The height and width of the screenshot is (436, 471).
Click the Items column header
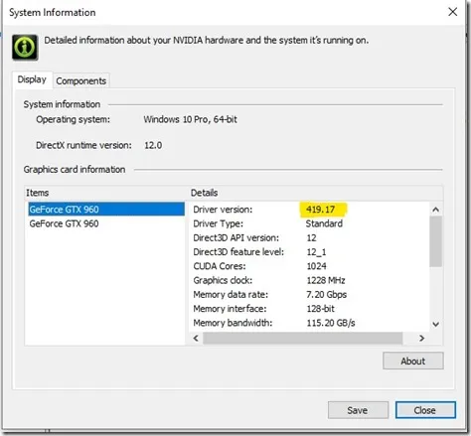[106, 193]
